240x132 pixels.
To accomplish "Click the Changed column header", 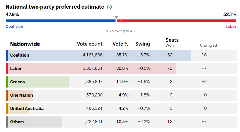I will pyautogui.click(x=208, y=45).
